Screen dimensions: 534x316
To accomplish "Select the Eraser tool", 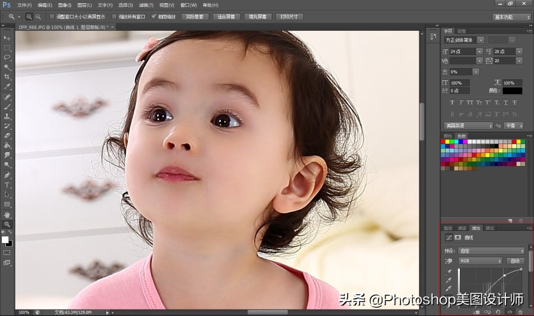I will (x=7, y=135).
